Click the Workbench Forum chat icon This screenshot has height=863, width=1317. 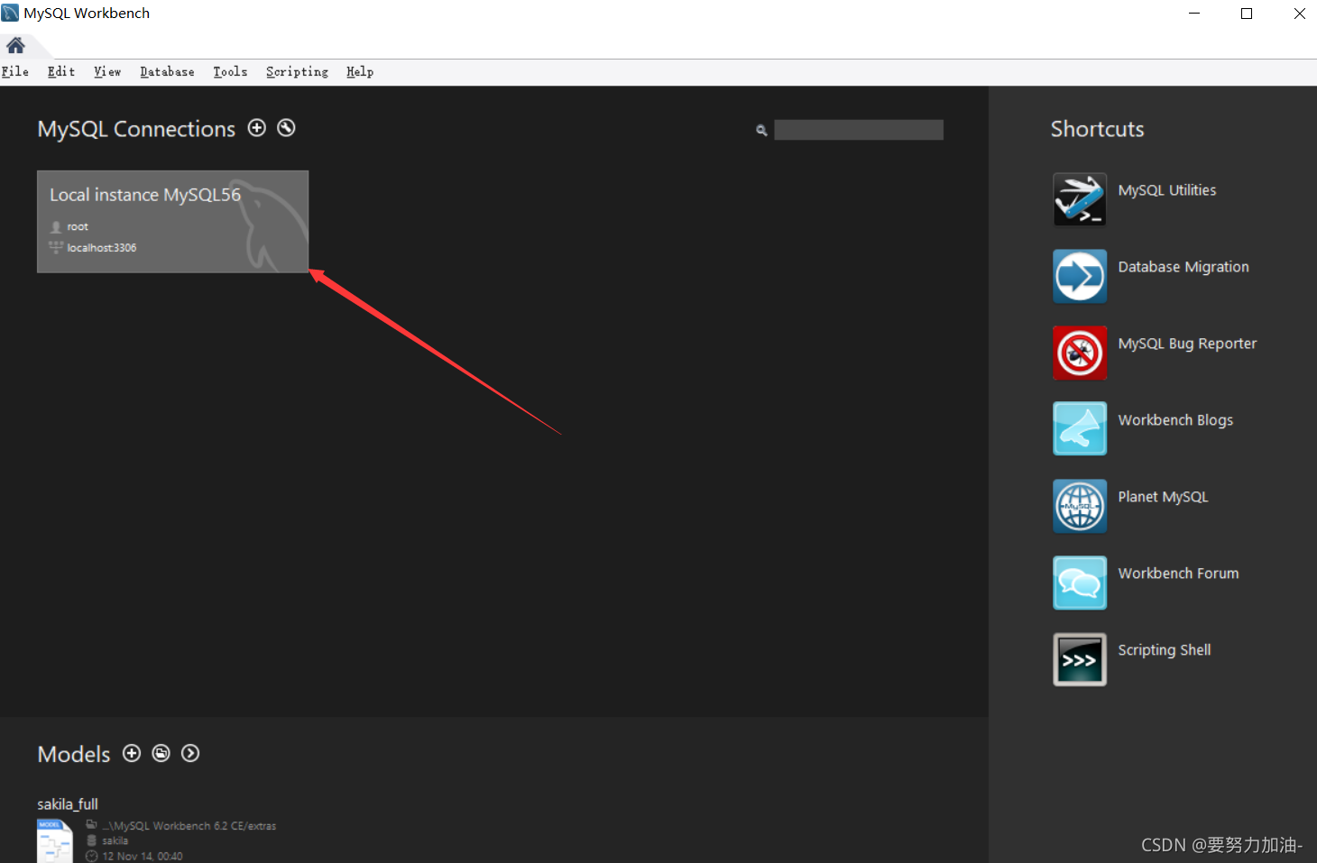click(1080, 583)
